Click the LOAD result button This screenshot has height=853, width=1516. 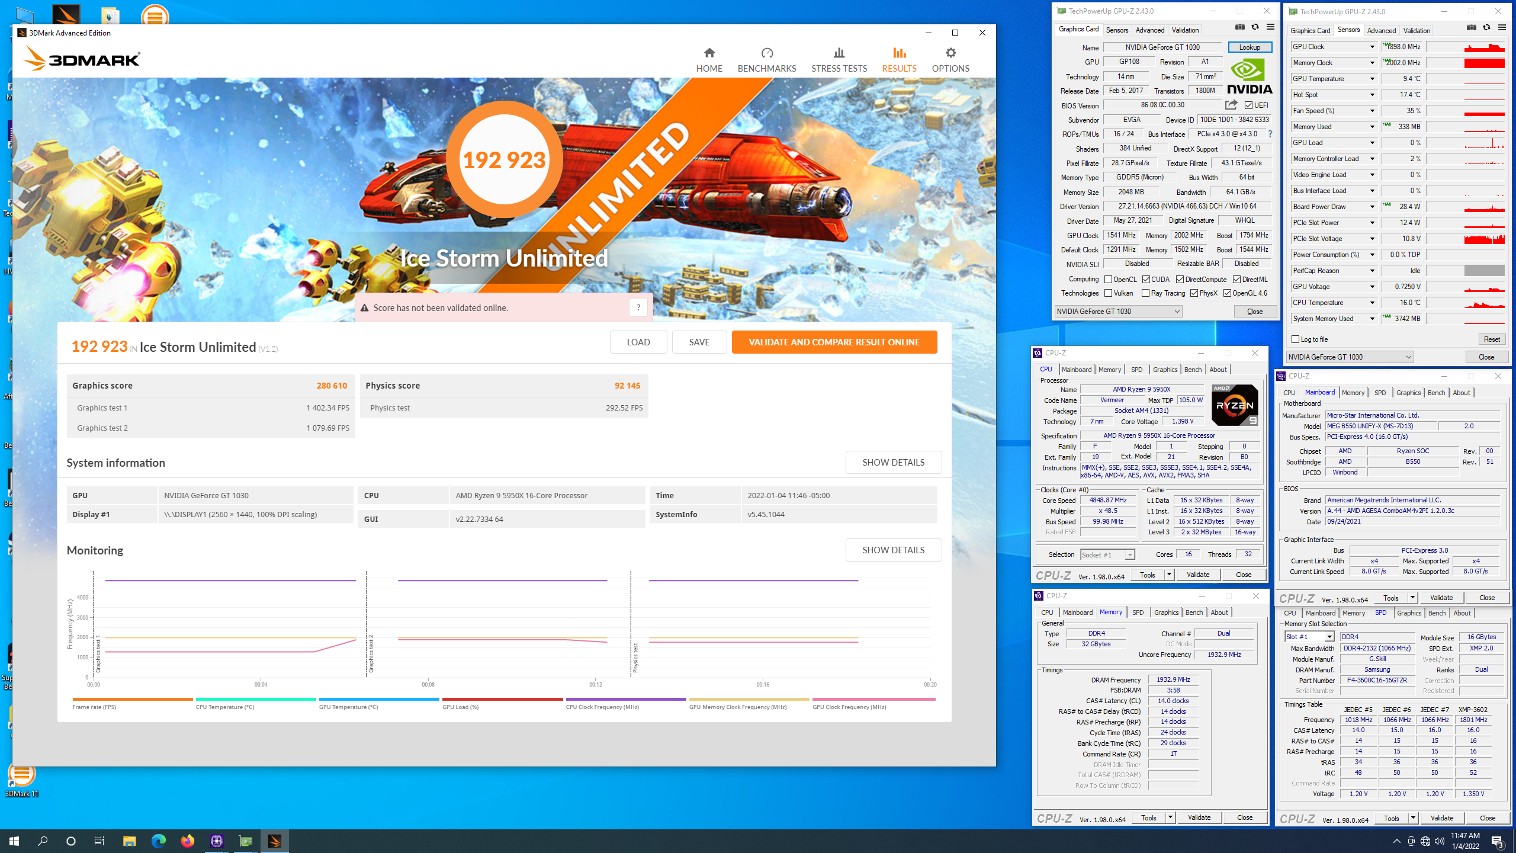click(x=638, y=342)
